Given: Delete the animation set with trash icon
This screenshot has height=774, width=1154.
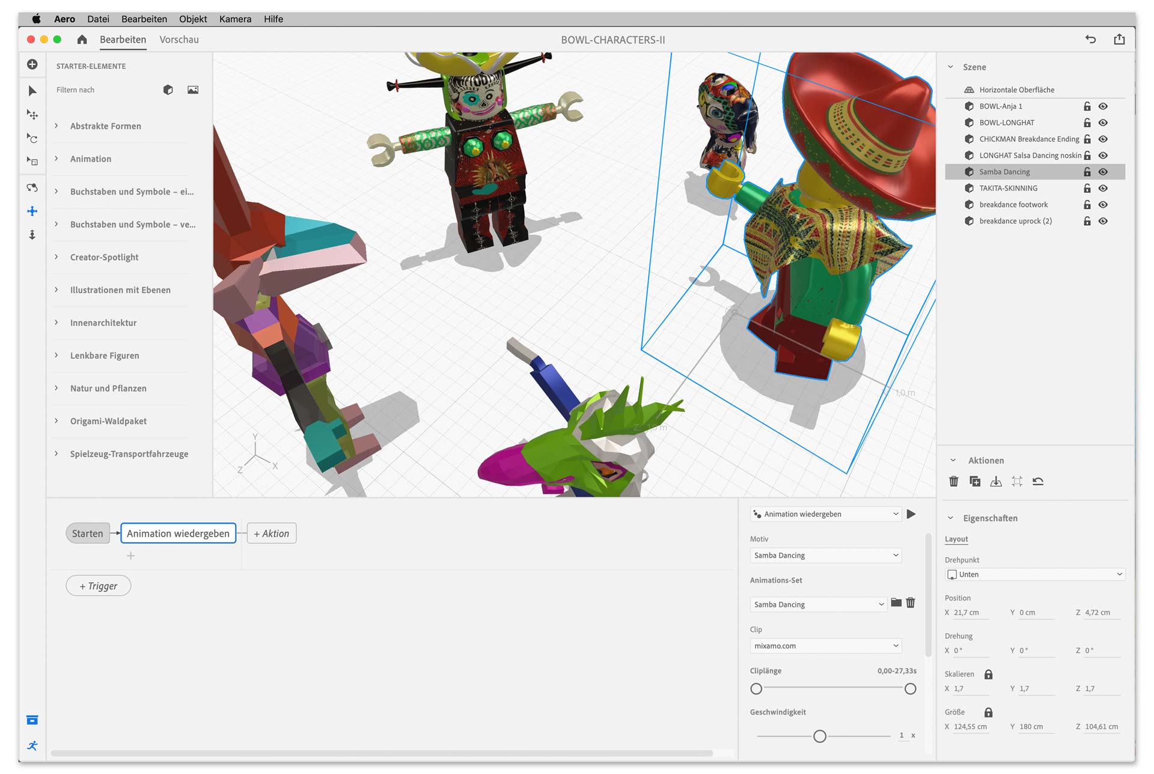Looking at the screenshot, I should coord(911,602).
